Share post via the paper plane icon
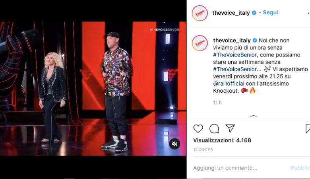Viewport: 310px width, 179px height. point(230,128)
